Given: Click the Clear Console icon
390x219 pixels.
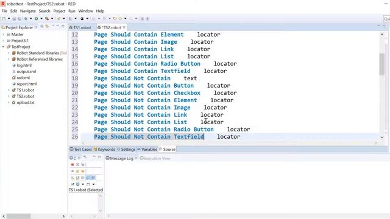Looking at the screenshot, I should click(73, 178).
